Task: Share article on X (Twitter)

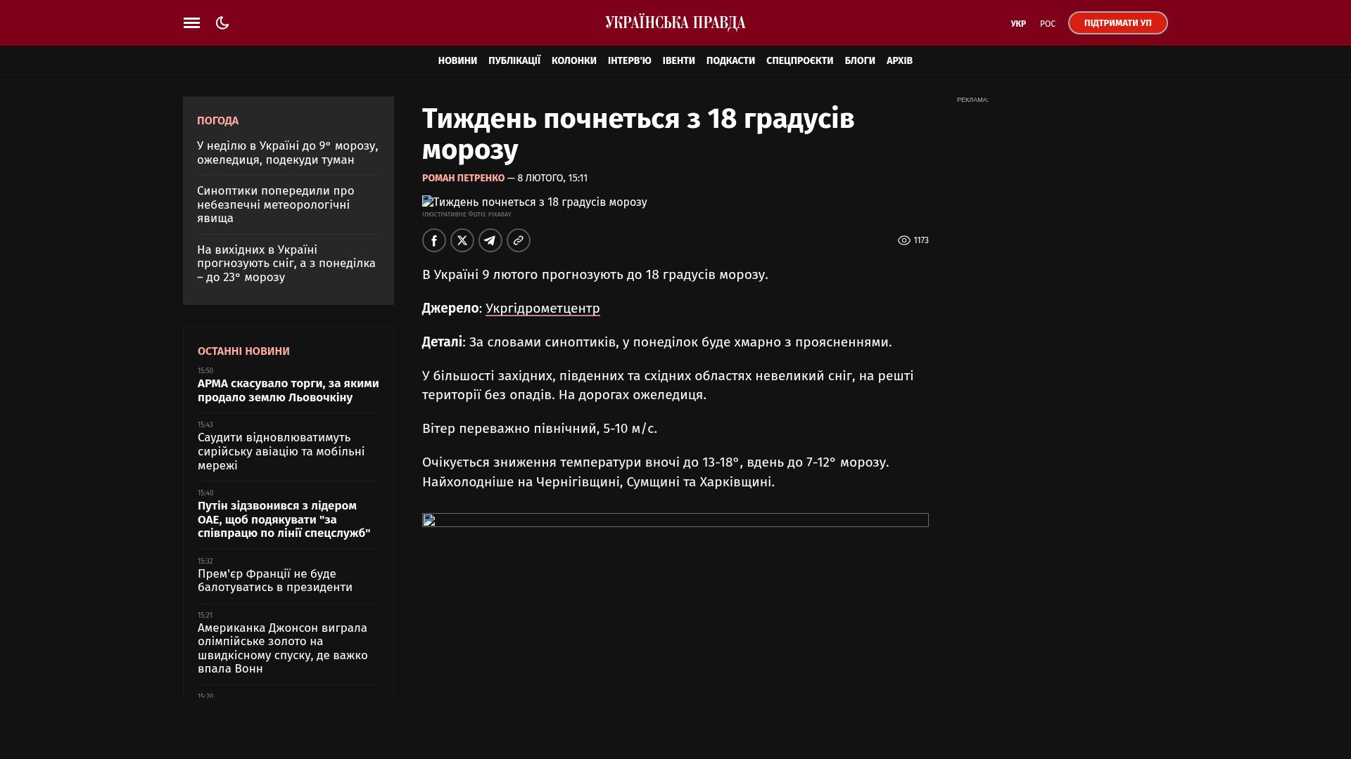Action: (462, 240)
